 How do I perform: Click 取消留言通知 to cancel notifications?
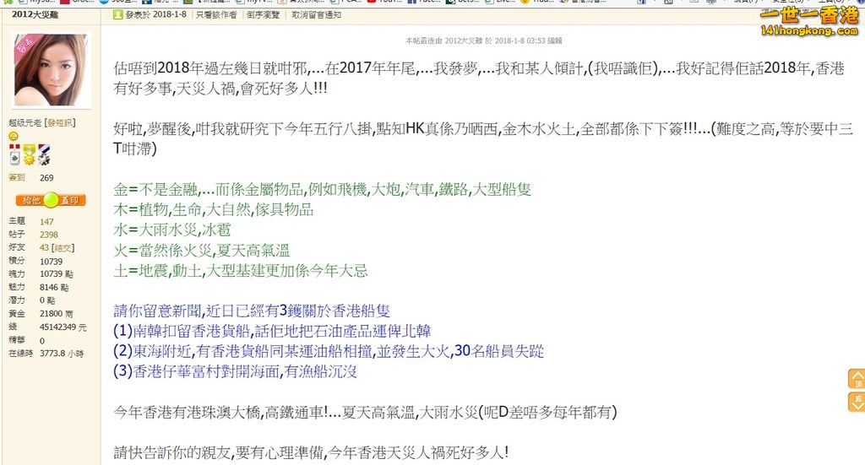pos(316,14)
